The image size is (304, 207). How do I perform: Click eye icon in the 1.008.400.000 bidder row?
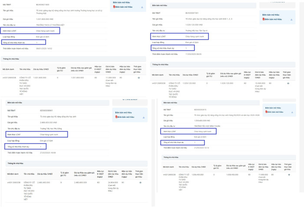289,175
